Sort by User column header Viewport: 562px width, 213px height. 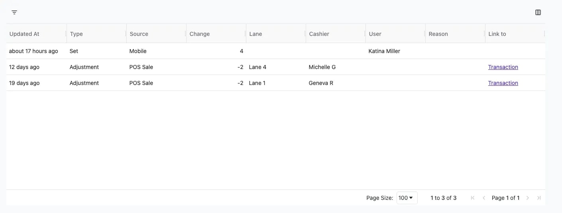pos(375,34)
